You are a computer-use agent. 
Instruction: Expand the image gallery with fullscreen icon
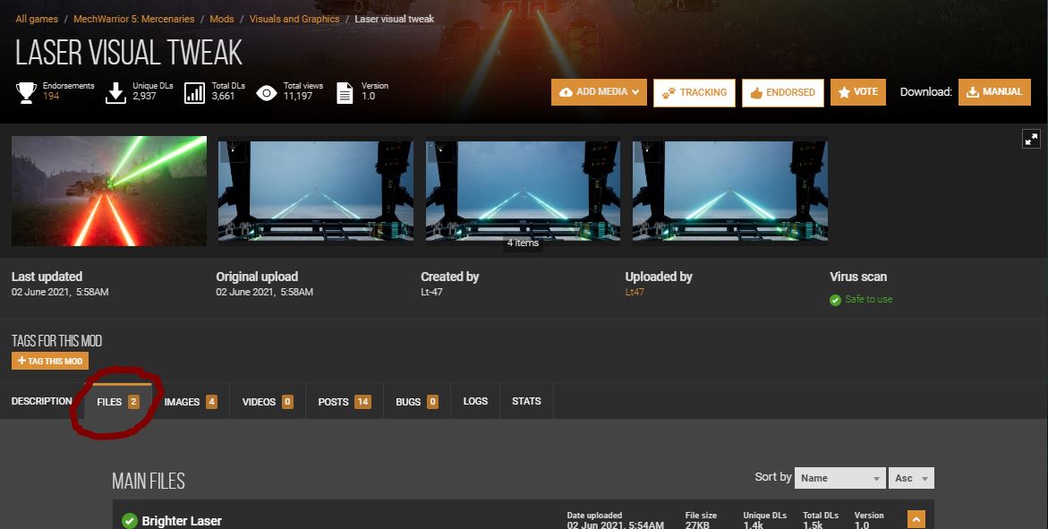[1031, 139]
